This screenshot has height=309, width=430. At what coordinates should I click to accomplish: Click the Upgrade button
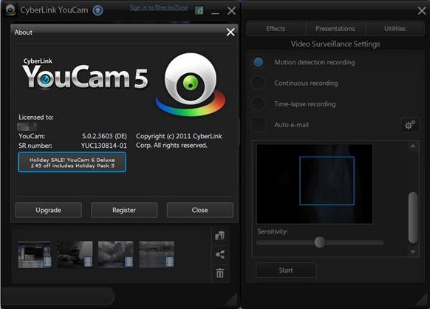[49, 210]
